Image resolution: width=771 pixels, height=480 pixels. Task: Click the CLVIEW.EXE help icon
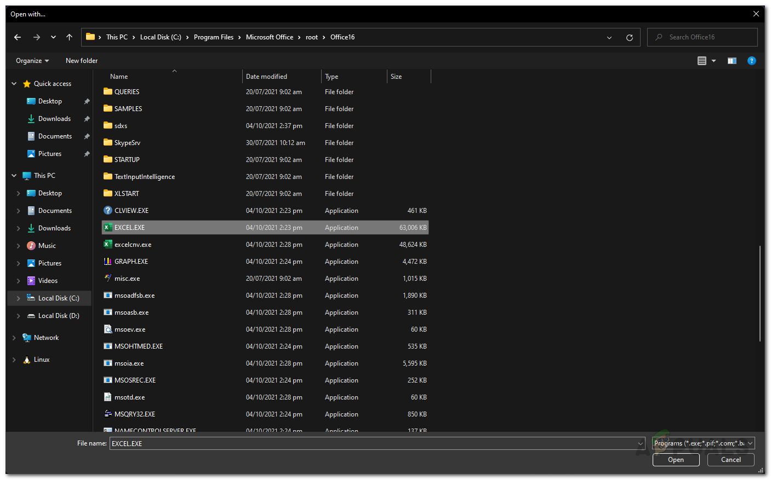(x=108, y=211)
